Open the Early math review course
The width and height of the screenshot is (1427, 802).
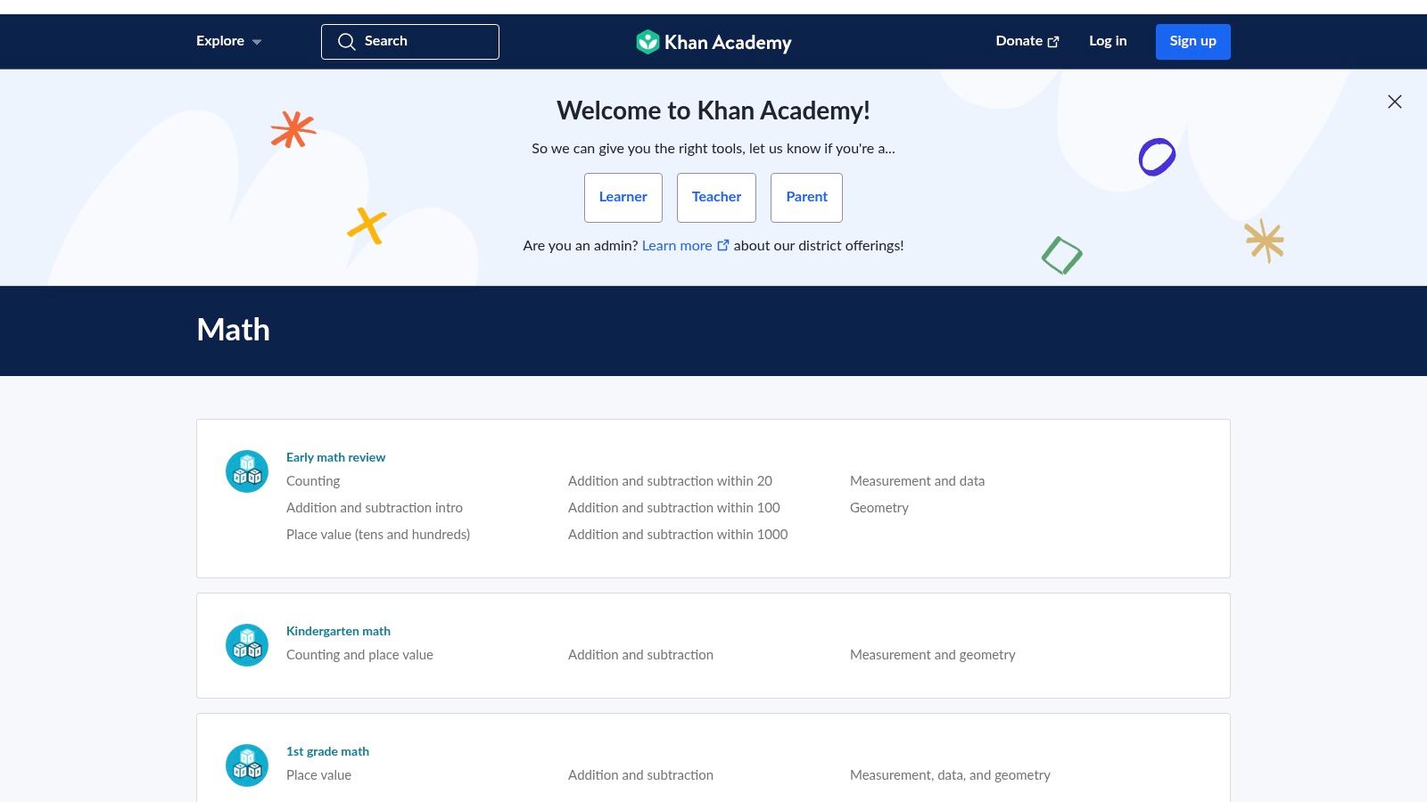335,457
